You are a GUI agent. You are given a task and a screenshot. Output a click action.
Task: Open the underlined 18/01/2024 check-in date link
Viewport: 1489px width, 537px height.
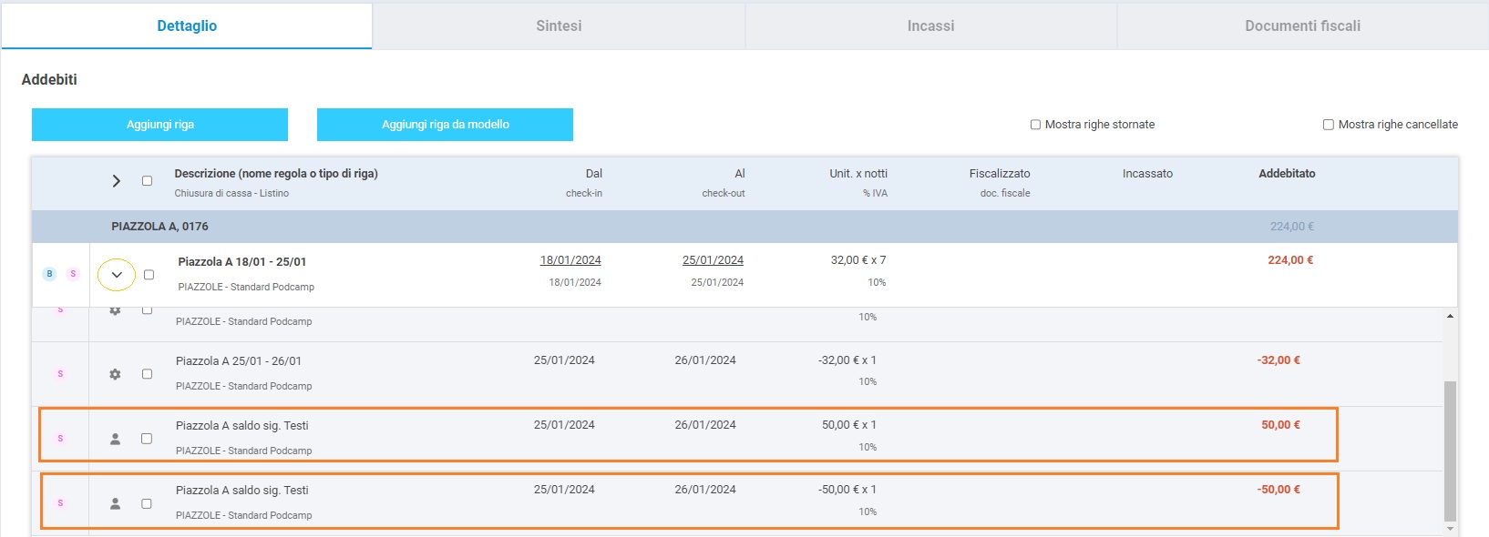pyautogui.click(x=570, y=260)
